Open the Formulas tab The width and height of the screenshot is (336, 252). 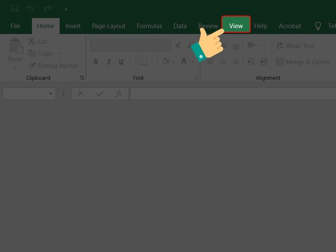click(x=150, y=26)
